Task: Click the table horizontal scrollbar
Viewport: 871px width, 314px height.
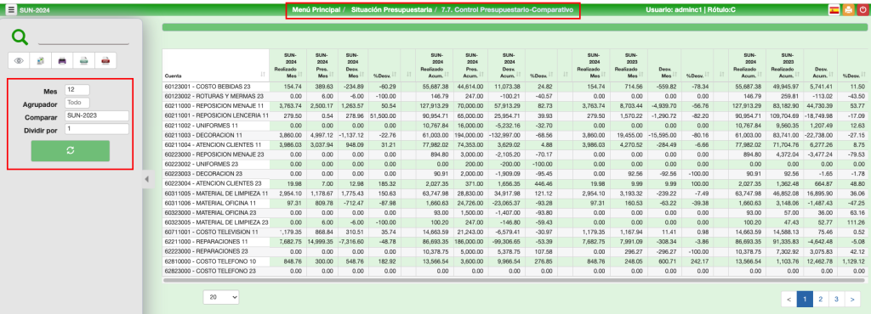Action: tap(514, 281)
